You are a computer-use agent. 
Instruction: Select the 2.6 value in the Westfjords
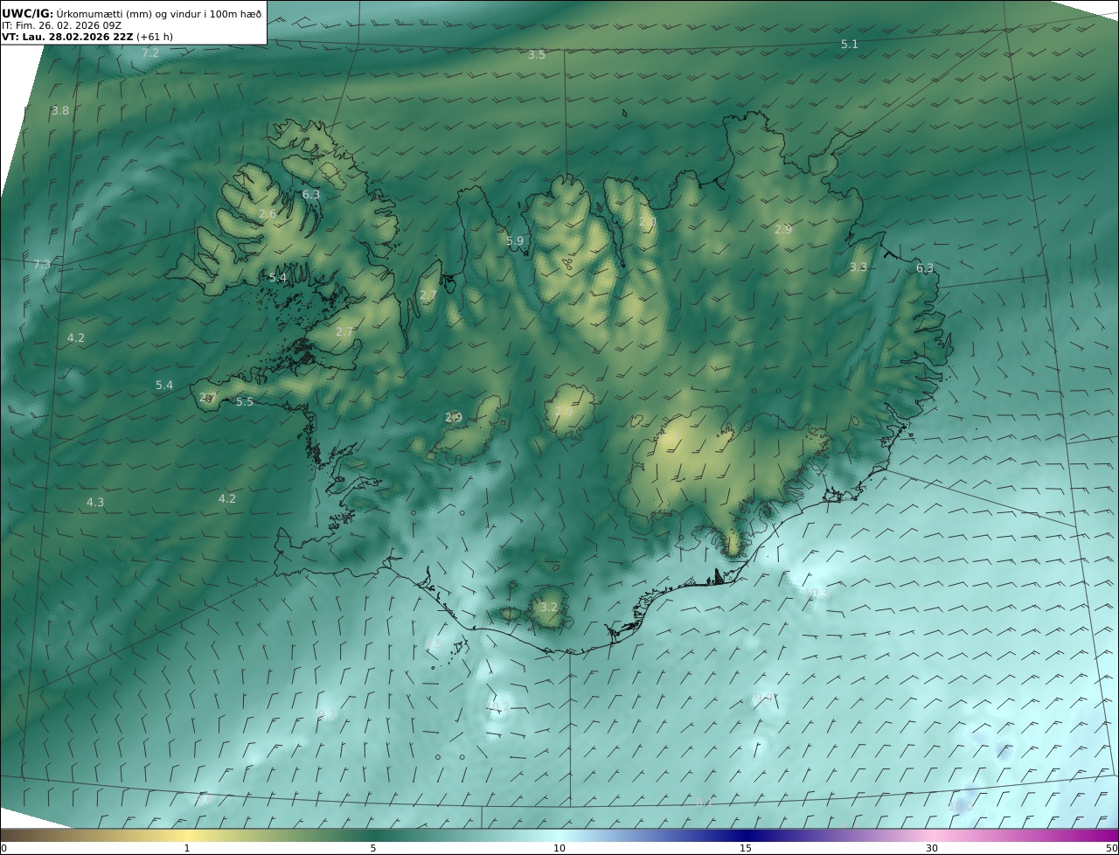[x=268, y=214]
